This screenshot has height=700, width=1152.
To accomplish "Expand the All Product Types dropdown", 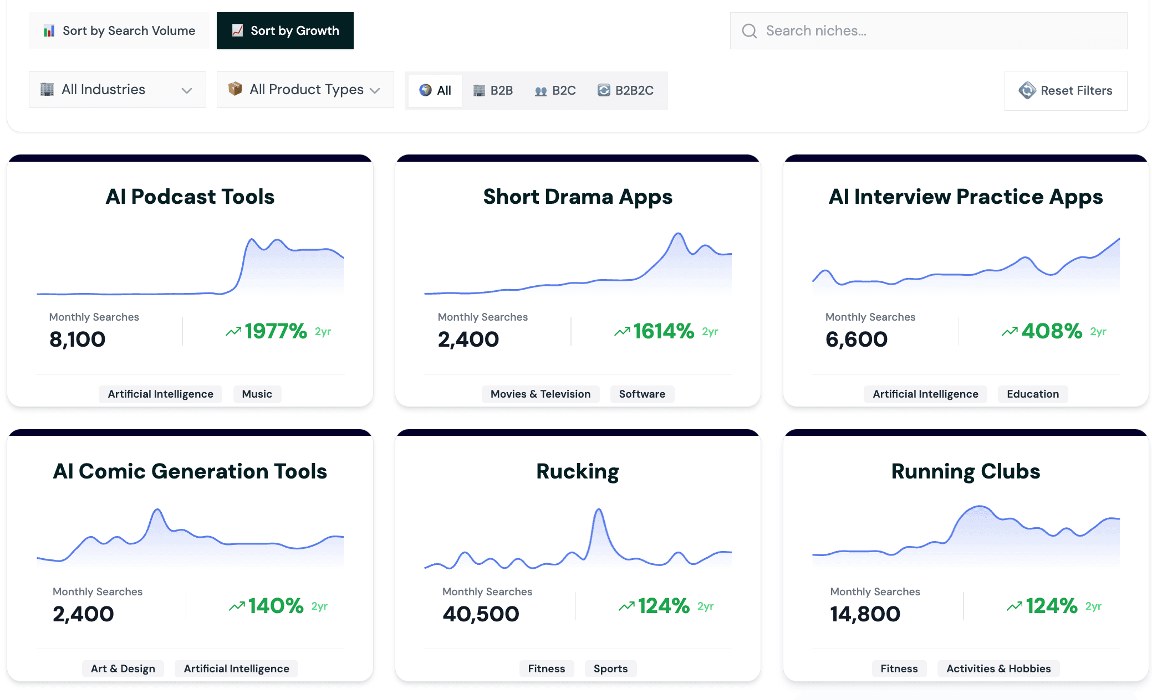I will click(305, 89).
